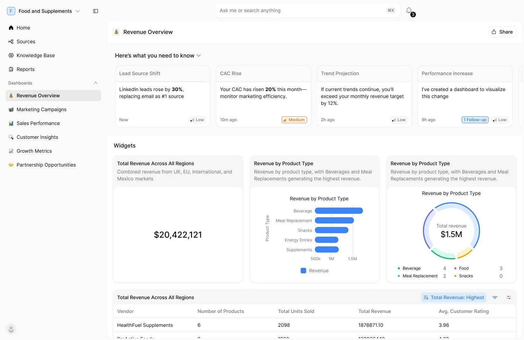
Task: Click the Knowledge Base brain icon
Action: tap(11, 55)
